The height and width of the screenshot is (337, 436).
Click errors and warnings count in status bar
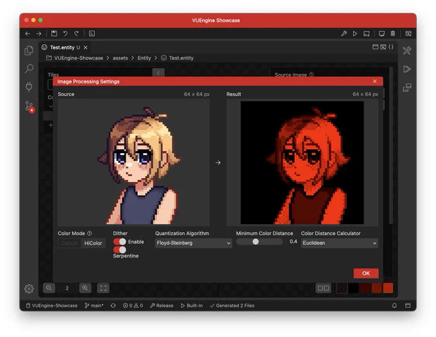[133, 306]
